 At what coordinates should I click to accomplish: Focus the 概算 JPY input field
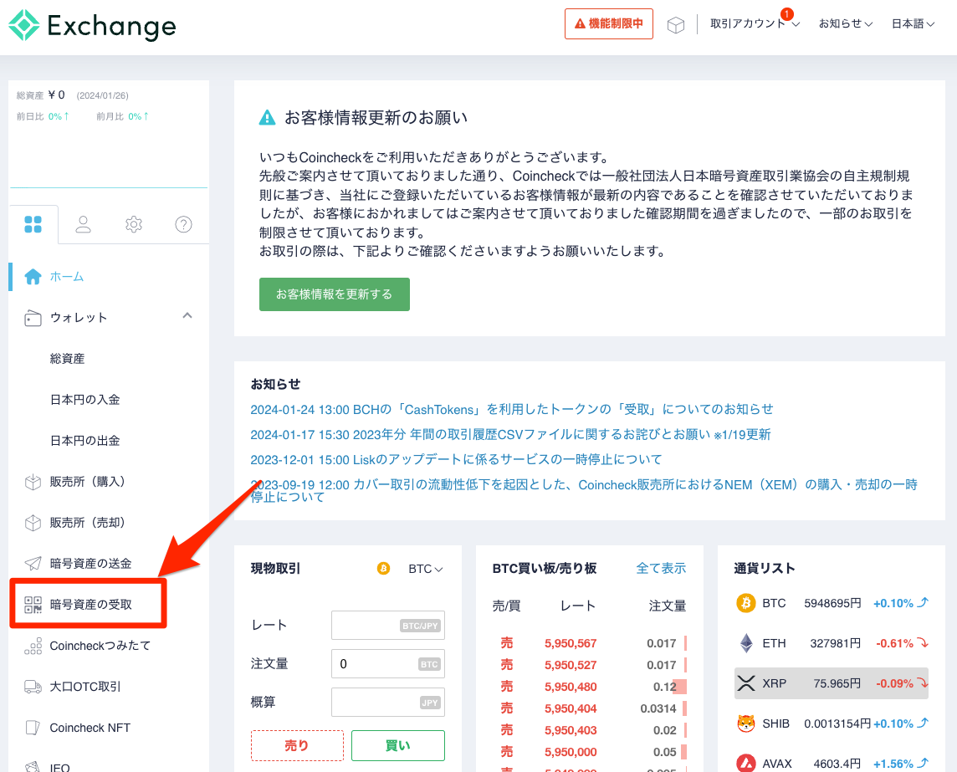tap(388, 703)
